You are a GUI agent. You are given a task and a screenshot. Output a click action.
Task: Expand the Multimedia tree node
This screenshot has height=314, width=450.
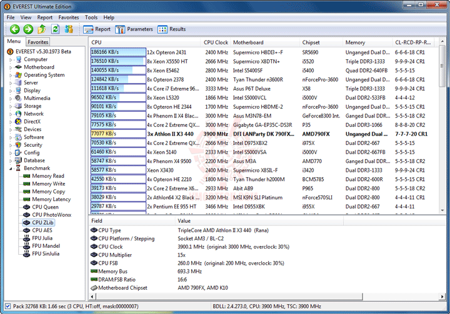tap(11, 99)
